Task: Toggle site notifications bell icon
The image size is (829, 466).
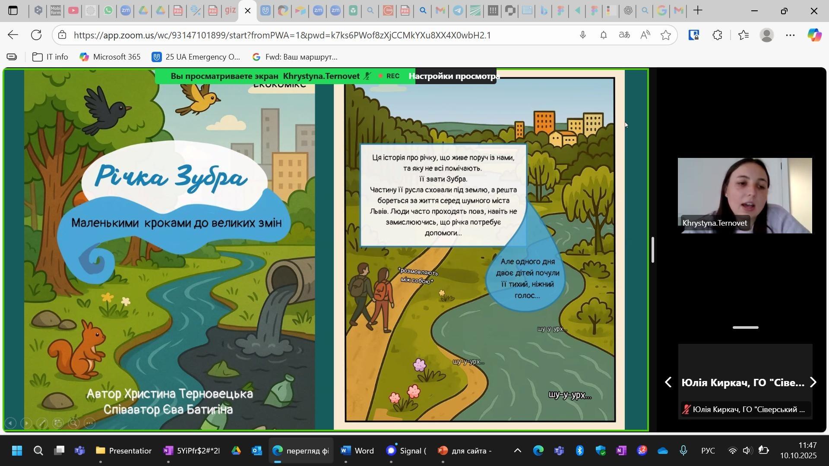Action: coord(604,35)
